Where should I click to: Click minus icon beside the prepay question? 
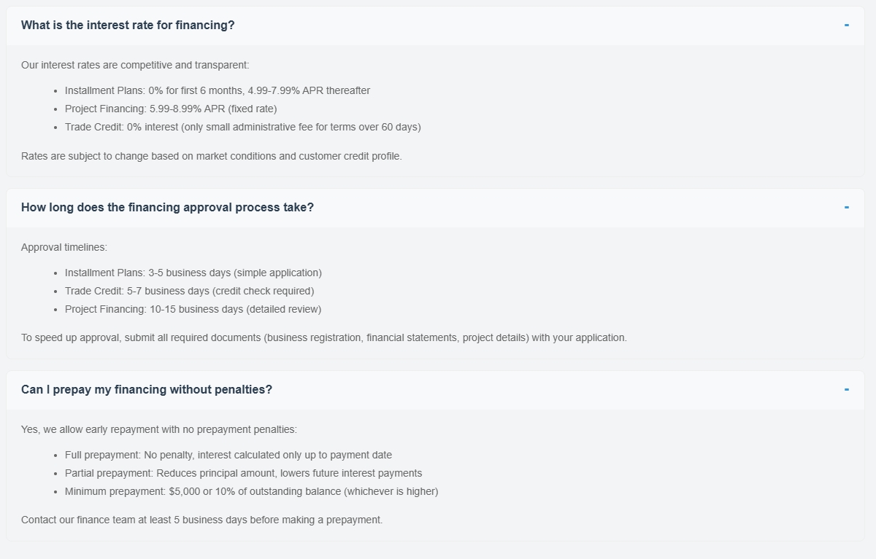(846, 390)
